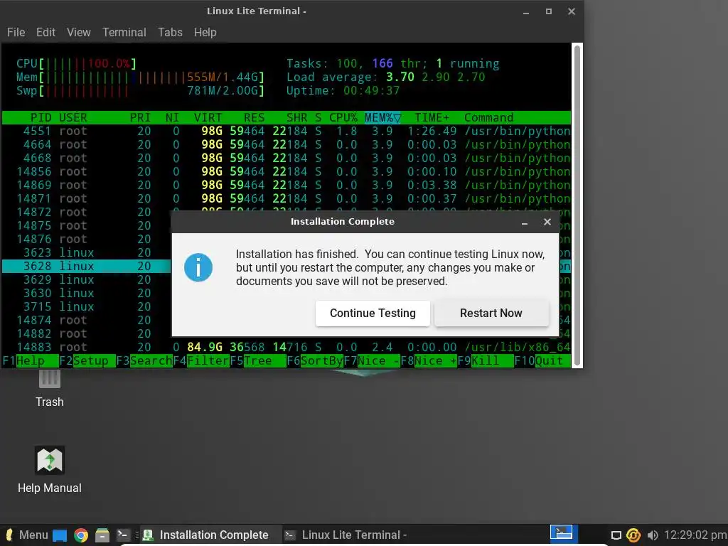Open the file manager taskbar icon
728x546 pixels.
click(102, 535)
